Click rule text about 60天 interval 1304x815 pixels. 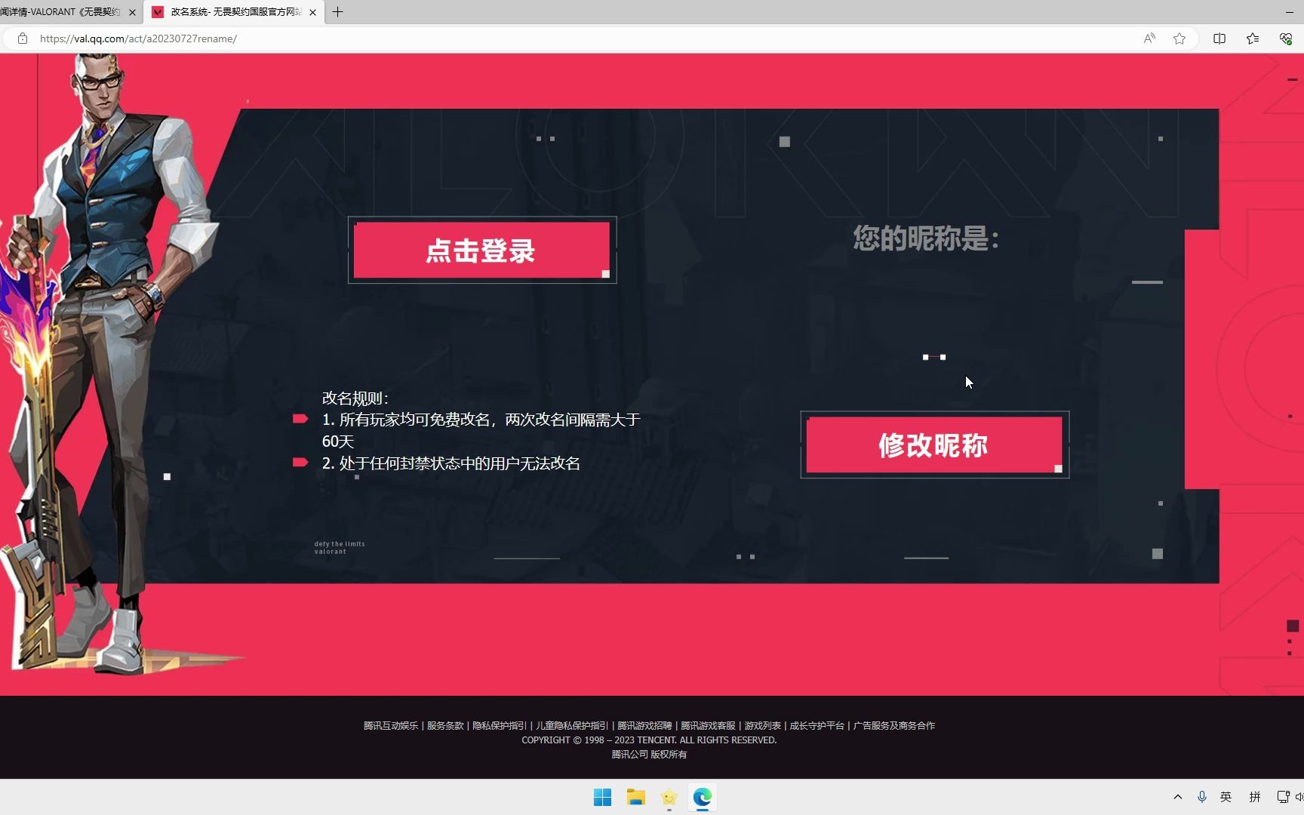click(481, 430)
